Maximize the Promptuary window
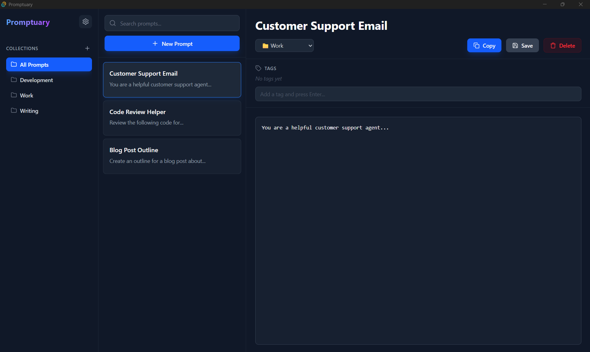This screenshot has height=352, width=590. coord(562,4)
